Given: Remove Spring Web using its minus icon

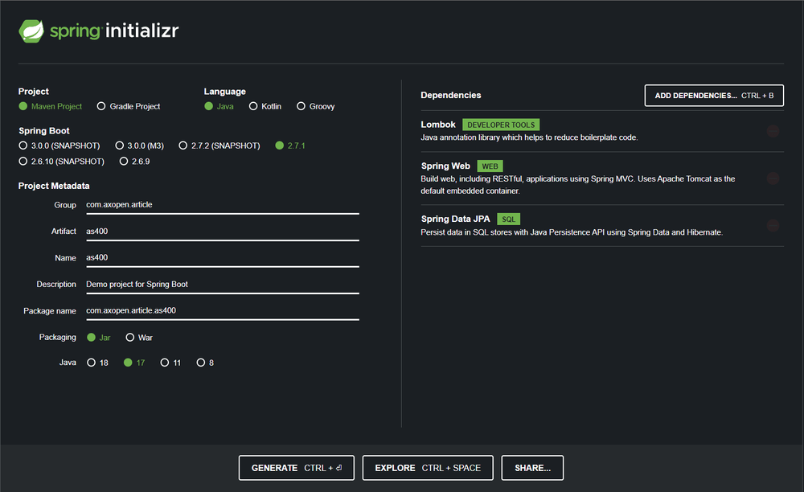Looking at the screenshot, I should [x=773, y=178].
